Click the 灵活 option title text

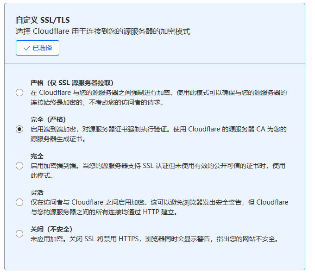point(37,193)
